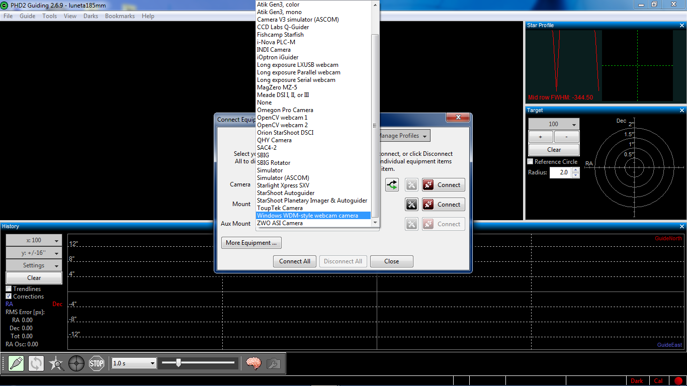Close the Target panel
The width and height of the screenshot is (687, 386).
682,110
